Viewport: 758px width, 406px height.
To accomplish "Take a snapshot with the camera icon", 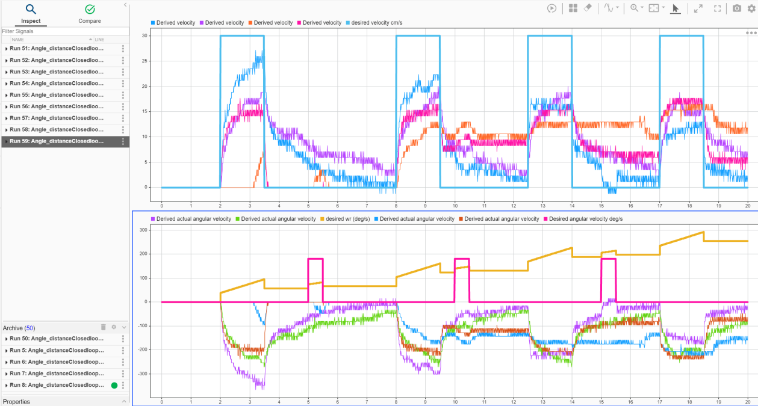I will 737,8.
